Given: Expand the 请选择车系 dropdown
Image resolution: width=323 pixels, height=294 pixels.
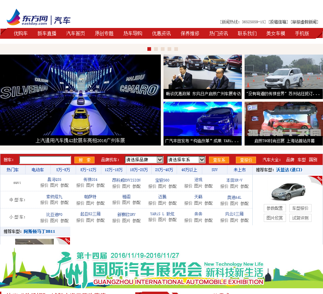Looking at the screenshot, I should [186, 160].
